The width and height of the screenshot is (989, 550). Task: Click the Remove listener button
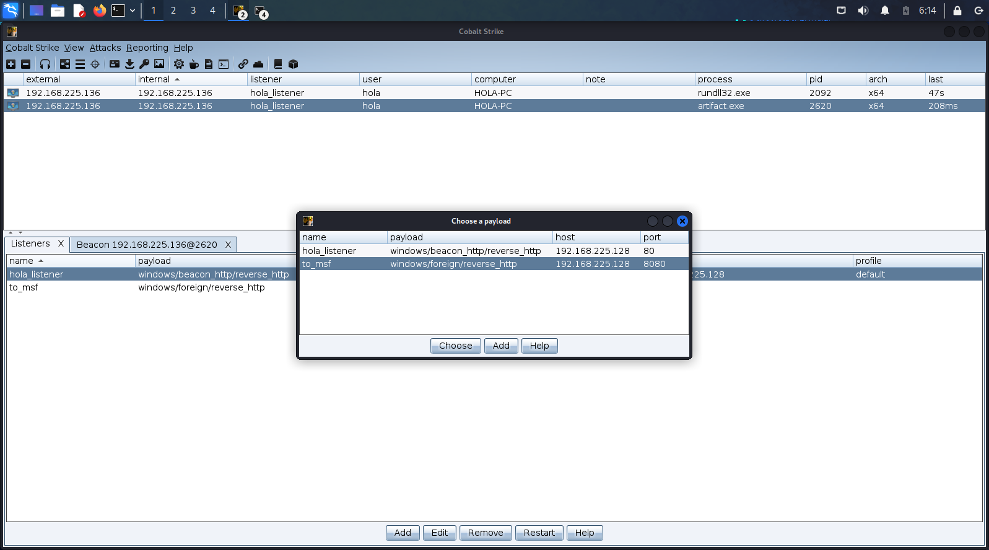[x=486, y=533]
